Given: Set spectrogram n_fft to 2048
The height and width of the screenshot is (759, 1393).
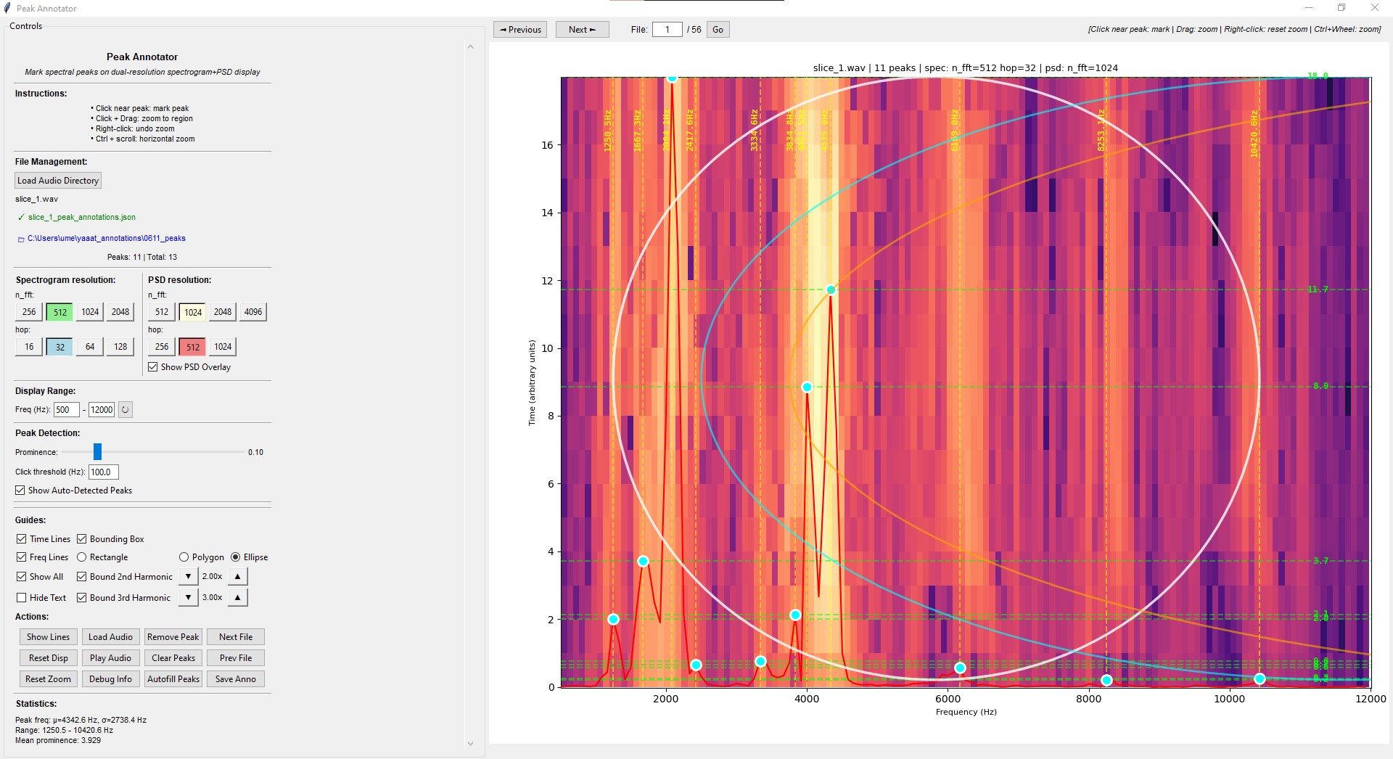Looking at the screenshot, I should (x=120, y=312).
